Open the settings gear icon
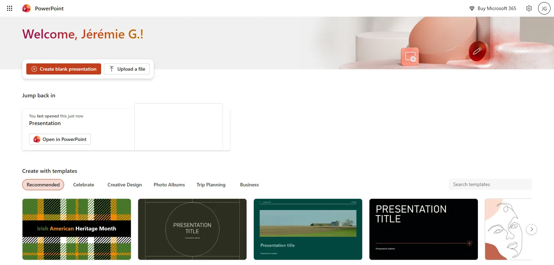The width and height of the screenshot is (554, 265). click(x=529, y=8)
